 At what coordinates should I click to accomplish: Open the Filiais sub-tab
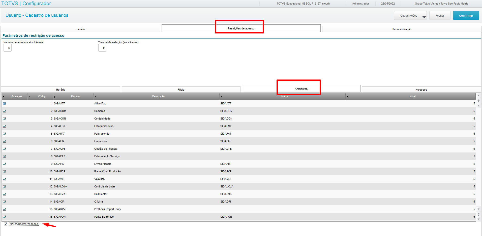pyautogui.click(x=181, y=90)
